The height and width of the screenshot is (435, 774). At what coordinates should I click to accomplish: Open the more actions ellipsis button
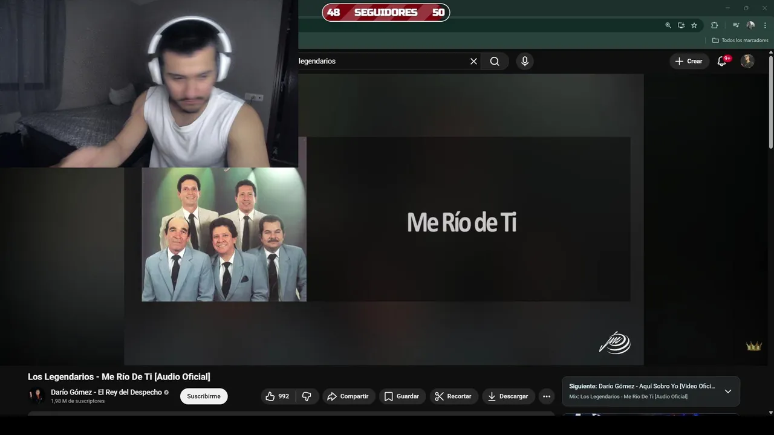tap(547, 396)
